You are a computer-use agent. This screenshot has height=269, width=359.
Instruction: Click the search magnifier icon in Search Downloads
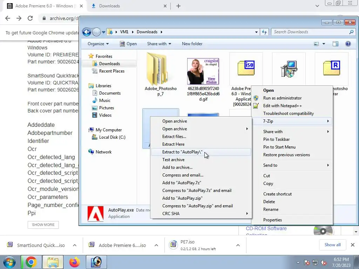[x=351, y=32]
